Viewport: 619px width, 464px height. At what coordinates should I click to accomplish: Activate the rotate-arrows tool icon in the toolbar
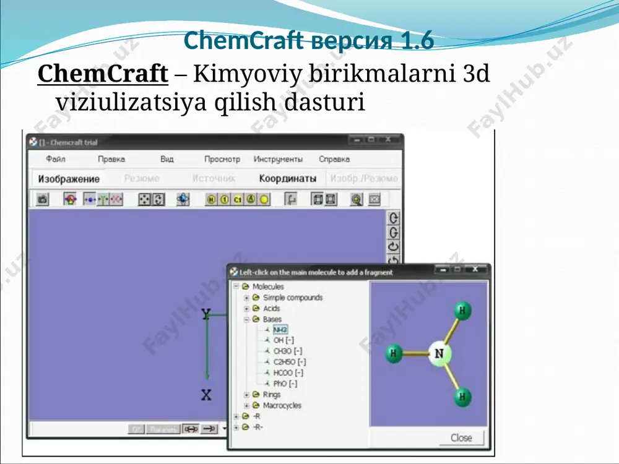158,199
